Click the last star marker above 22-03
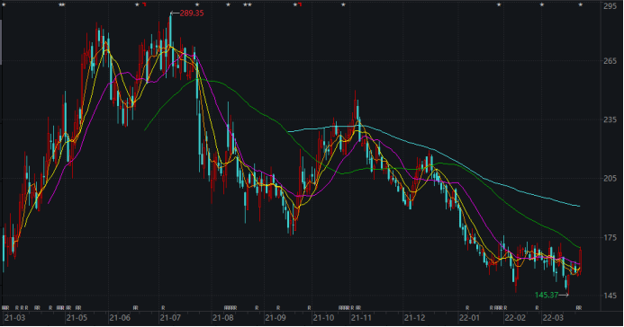 point(581,4)
